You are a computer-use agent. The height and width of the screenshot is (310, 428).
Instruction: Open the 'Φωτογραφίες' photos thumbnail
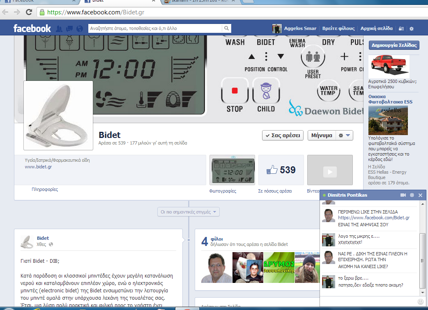coord(232,170)
